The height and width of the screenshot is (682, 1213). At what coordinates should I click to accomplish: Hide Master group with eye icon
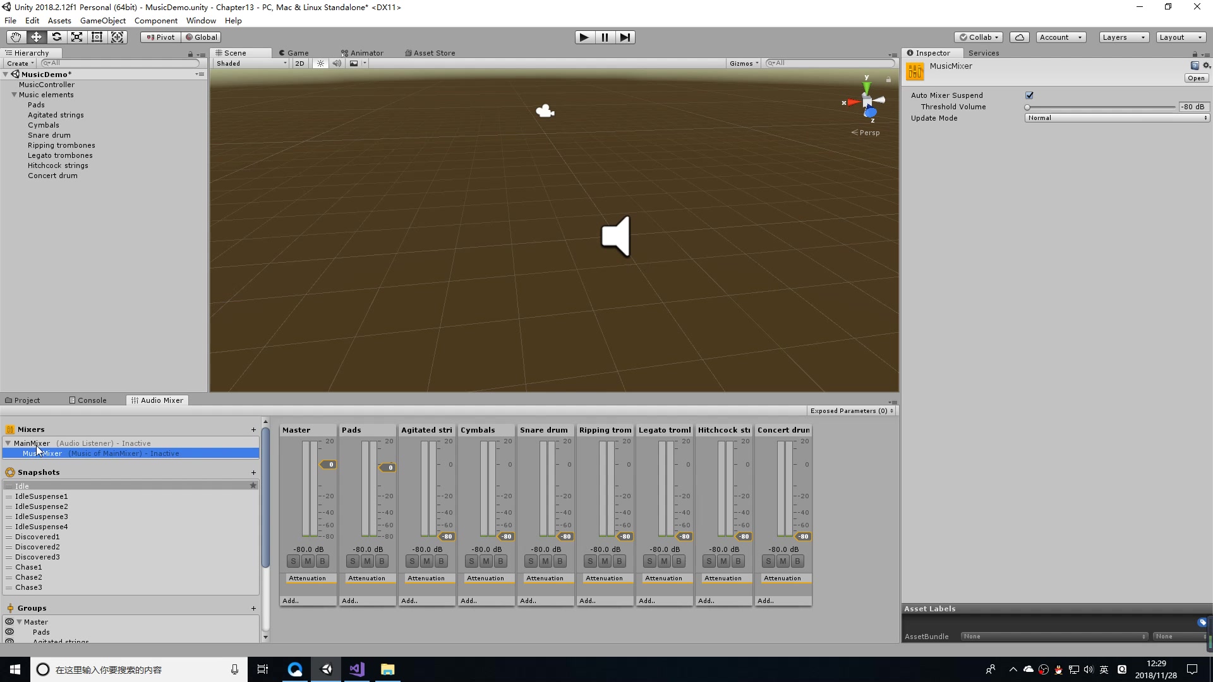pos(9,621)
